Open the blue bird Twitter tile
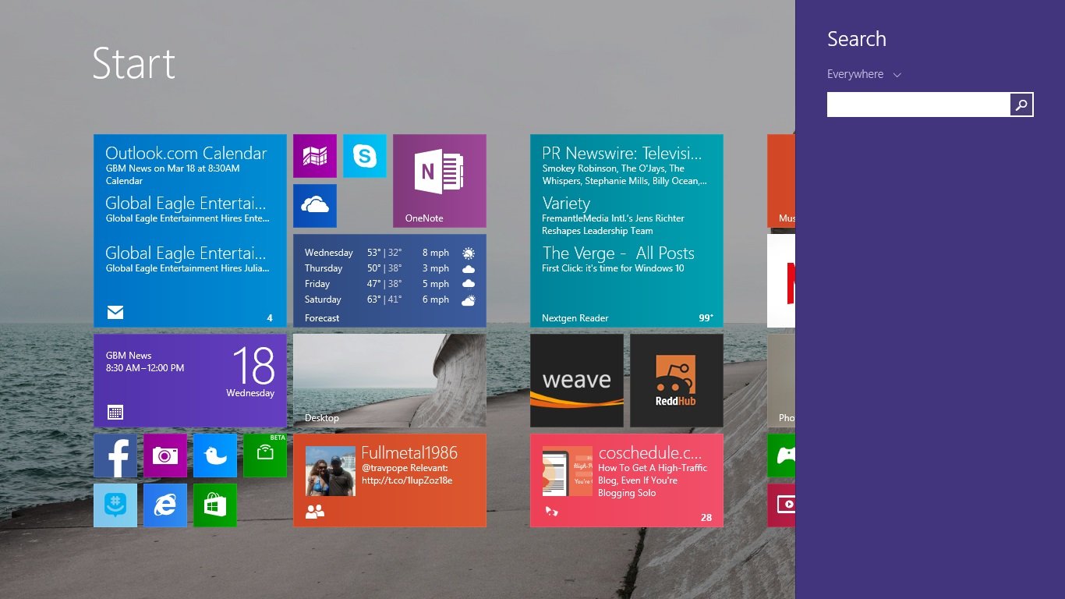Screen dimensions: 1065x599 click(215, 455)
